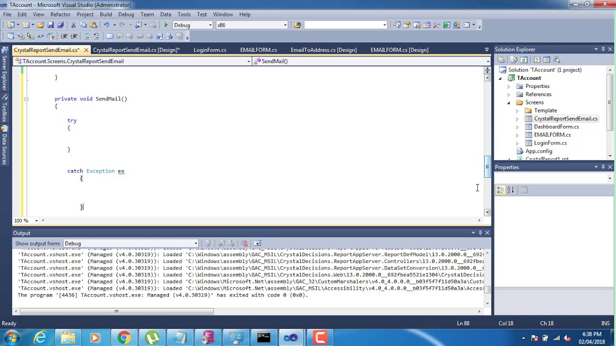Click the View Class Diagram icon
Screen dimensions: 616x346
click(557, 60)
